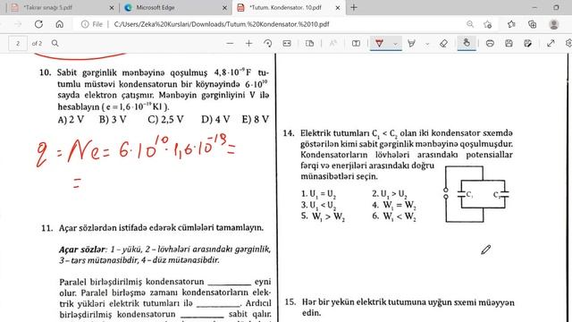Screen dimensions: 572x322
Task: Click answer option D) 4 V
Action: [215, 119]
